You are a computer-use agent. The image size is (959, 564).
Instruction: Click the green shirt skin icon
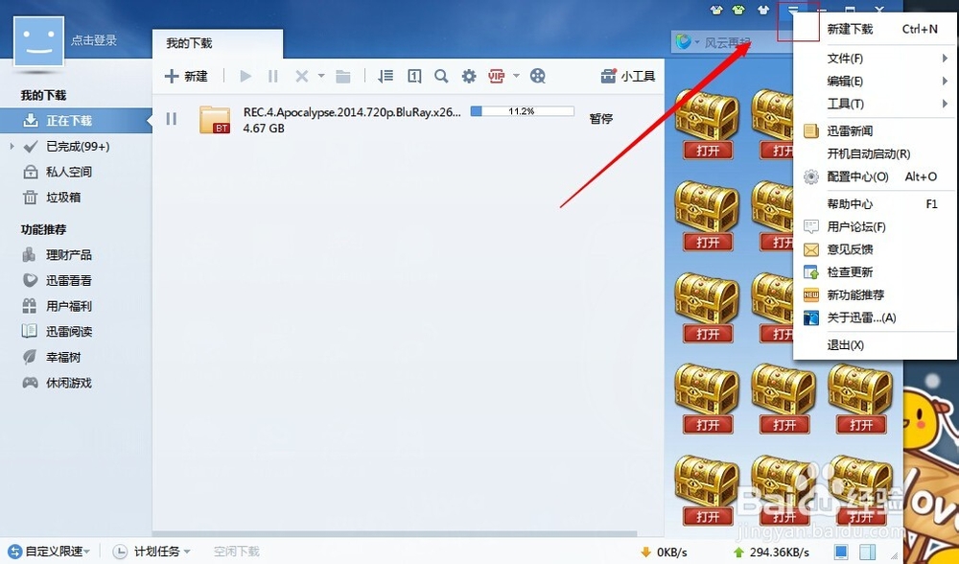click(x=738, y=10)
